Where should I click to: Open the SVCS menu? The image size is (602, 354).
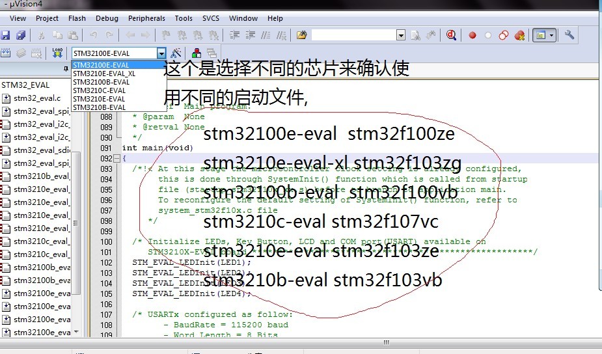(x=210, y=18)
